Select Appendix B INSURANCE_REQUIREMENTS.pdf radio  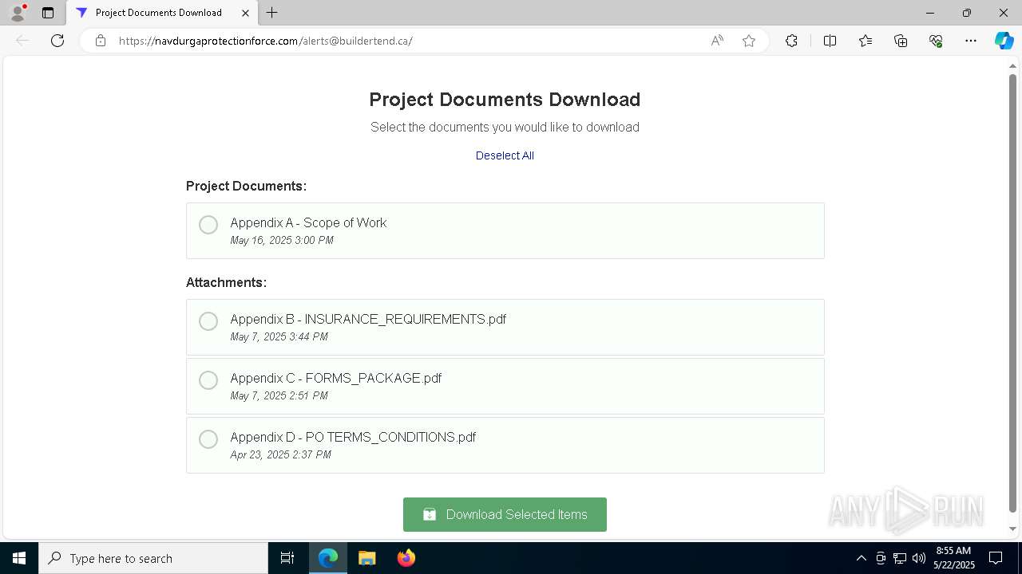208,321
